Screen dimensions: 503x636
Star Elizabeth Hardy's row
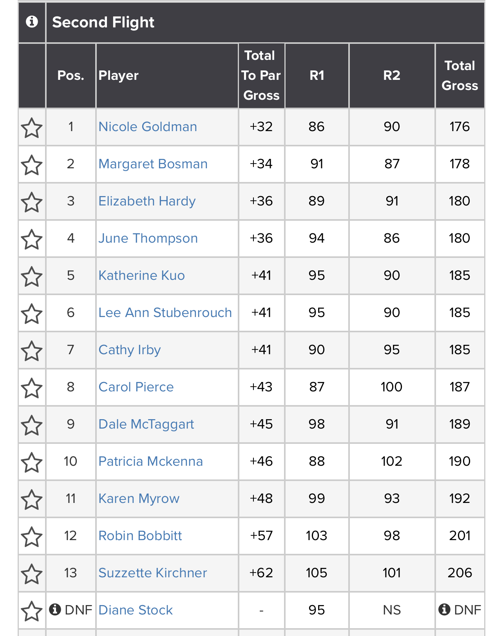(32, 202)
